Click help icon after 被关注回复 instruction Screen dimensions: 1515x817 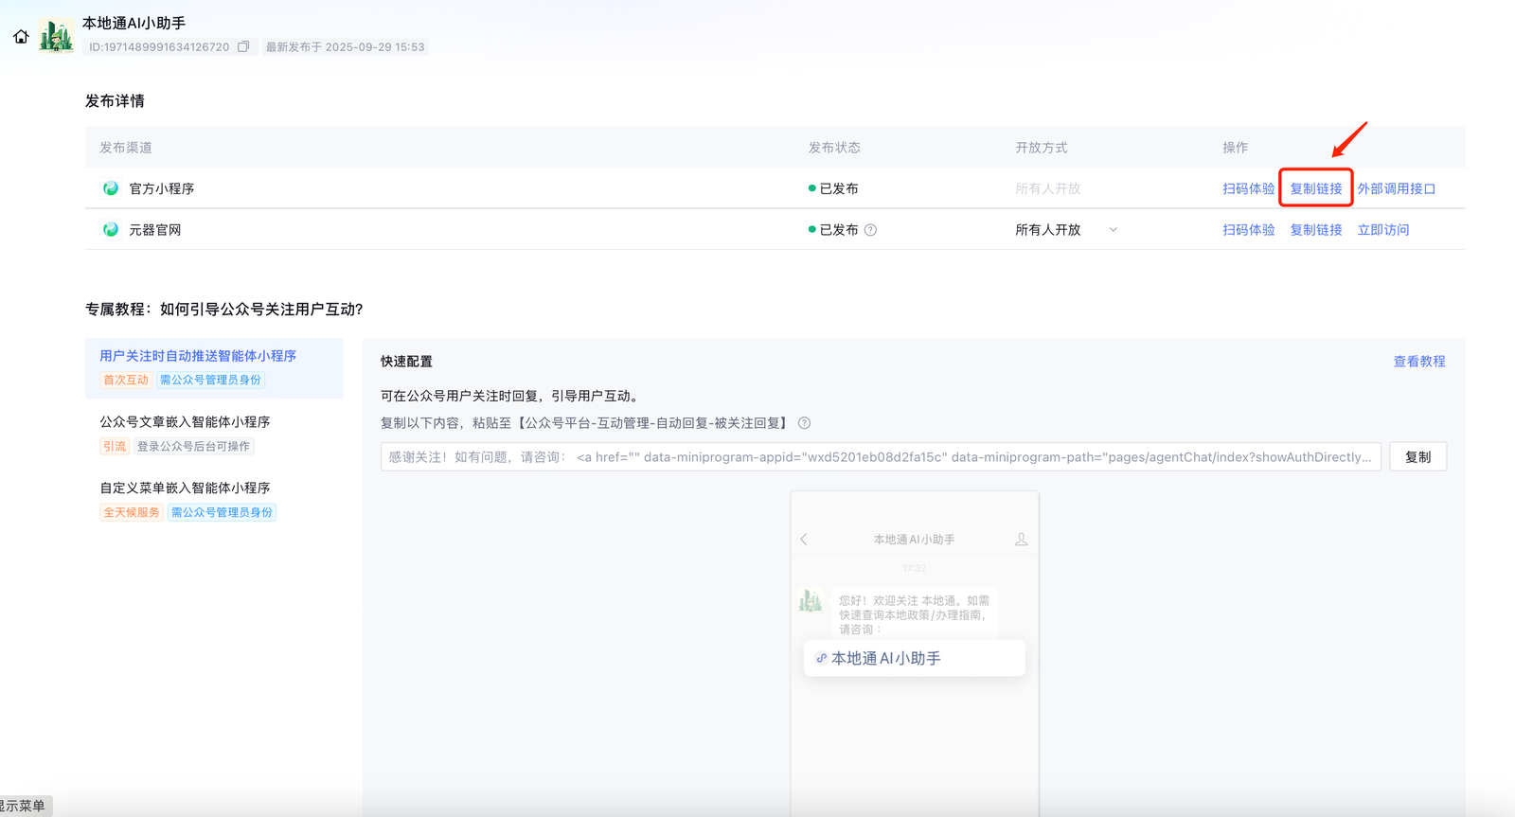[x=804, y=423]
